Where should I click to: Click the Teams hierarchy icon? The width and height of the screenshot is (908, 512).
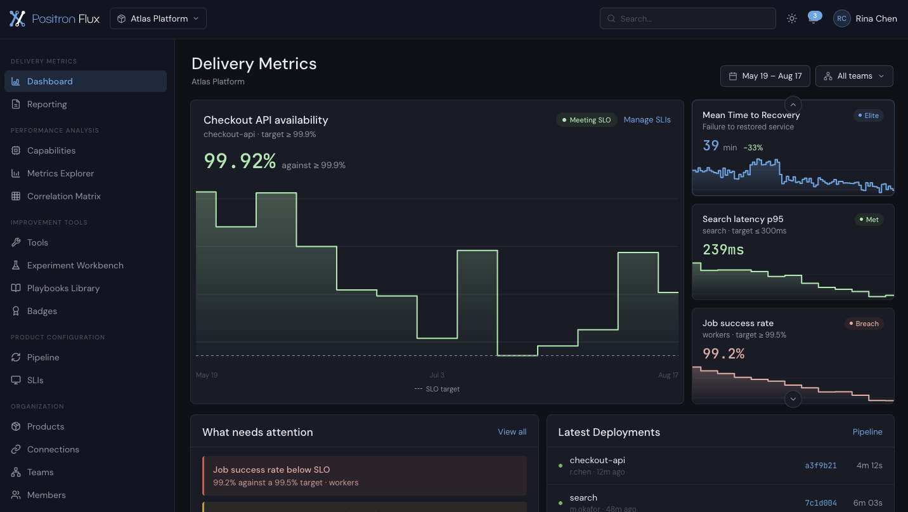(x=16, y=472)
